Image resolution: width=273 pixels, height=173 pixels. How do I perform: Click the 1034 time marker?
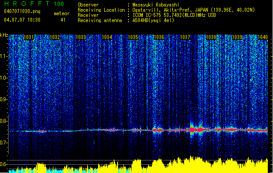pyautogui.click(x=107, y=37)
